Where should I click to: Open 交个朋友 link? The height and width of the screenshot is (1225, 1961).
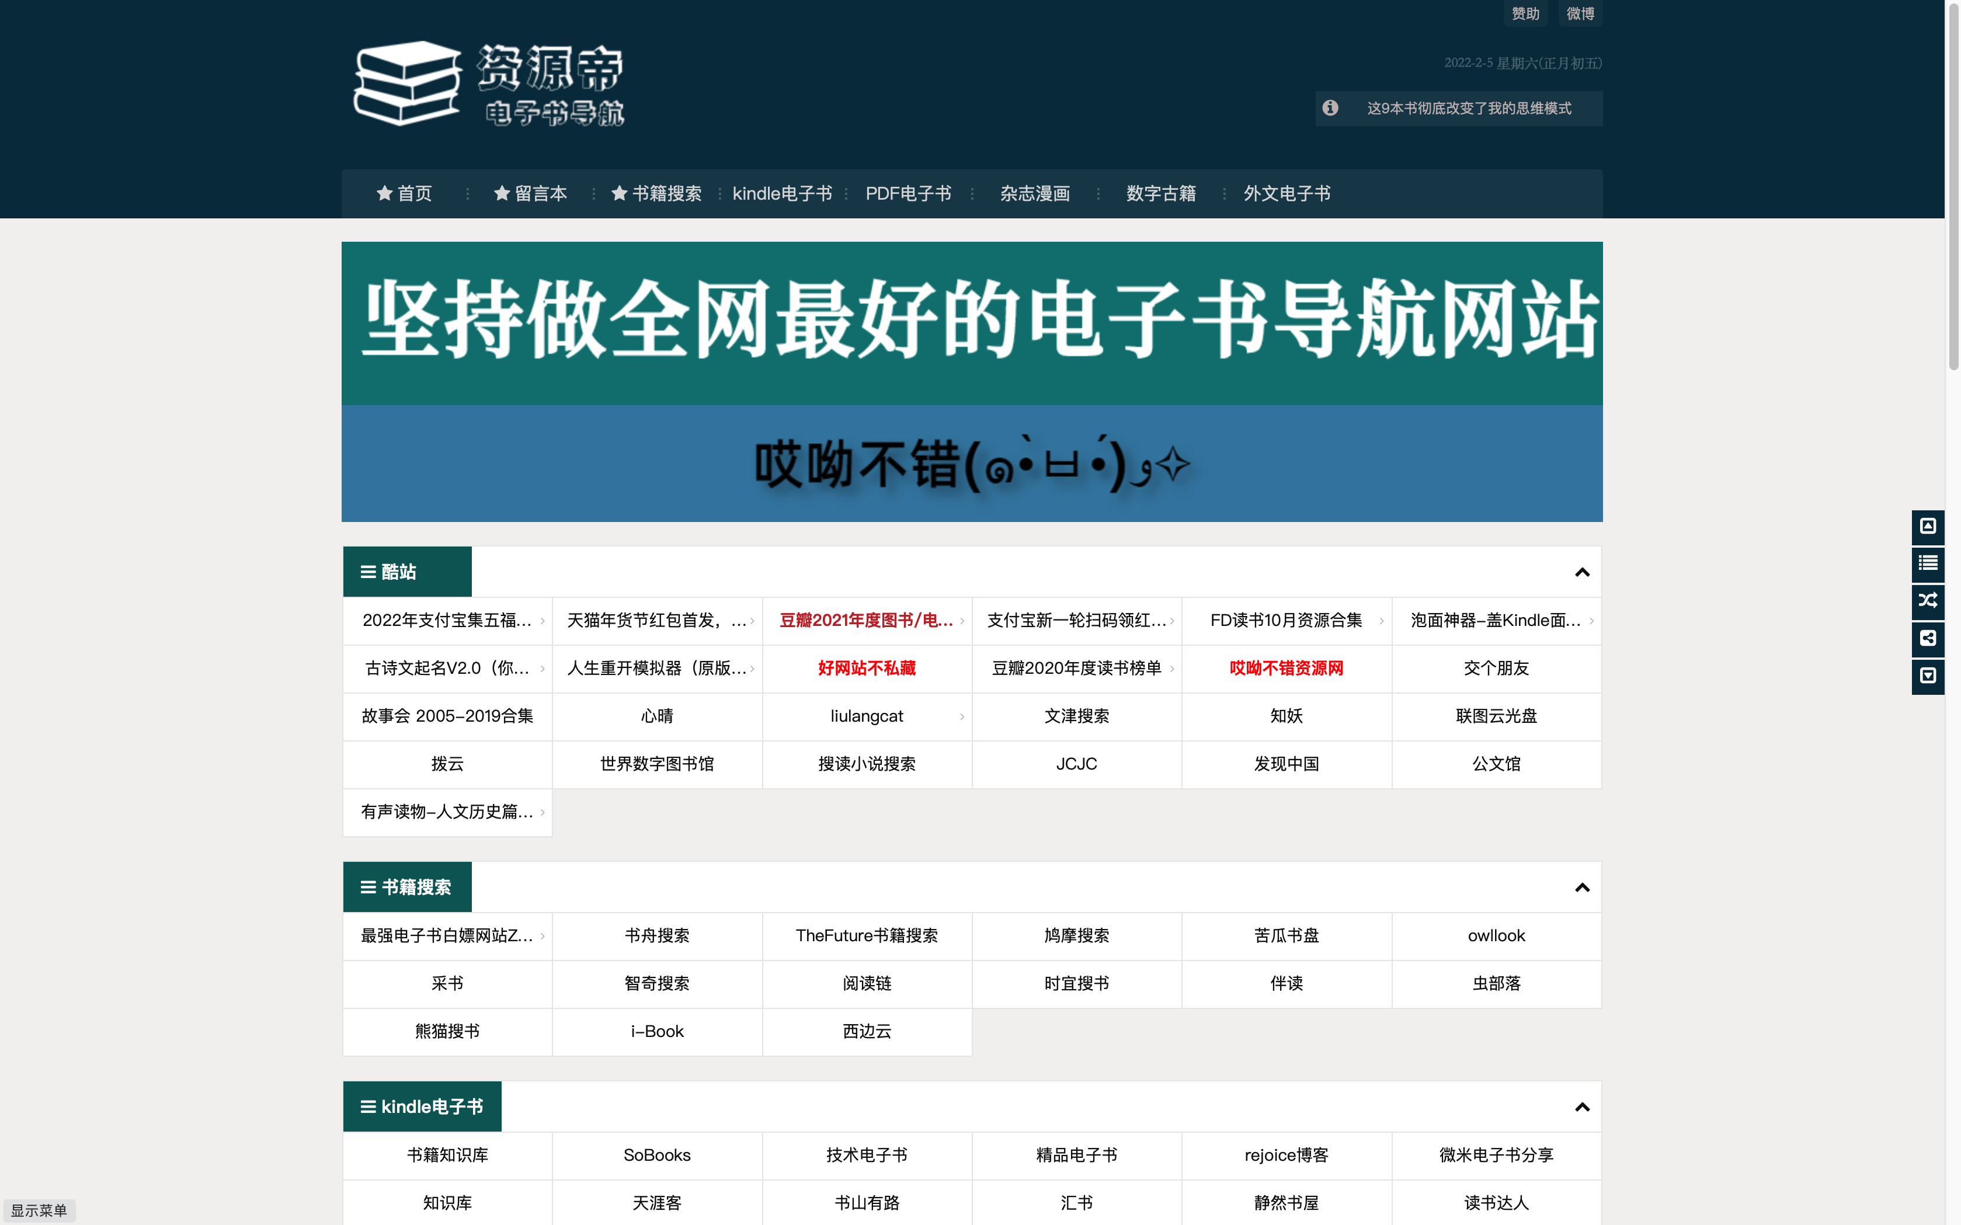(1496, 669)
